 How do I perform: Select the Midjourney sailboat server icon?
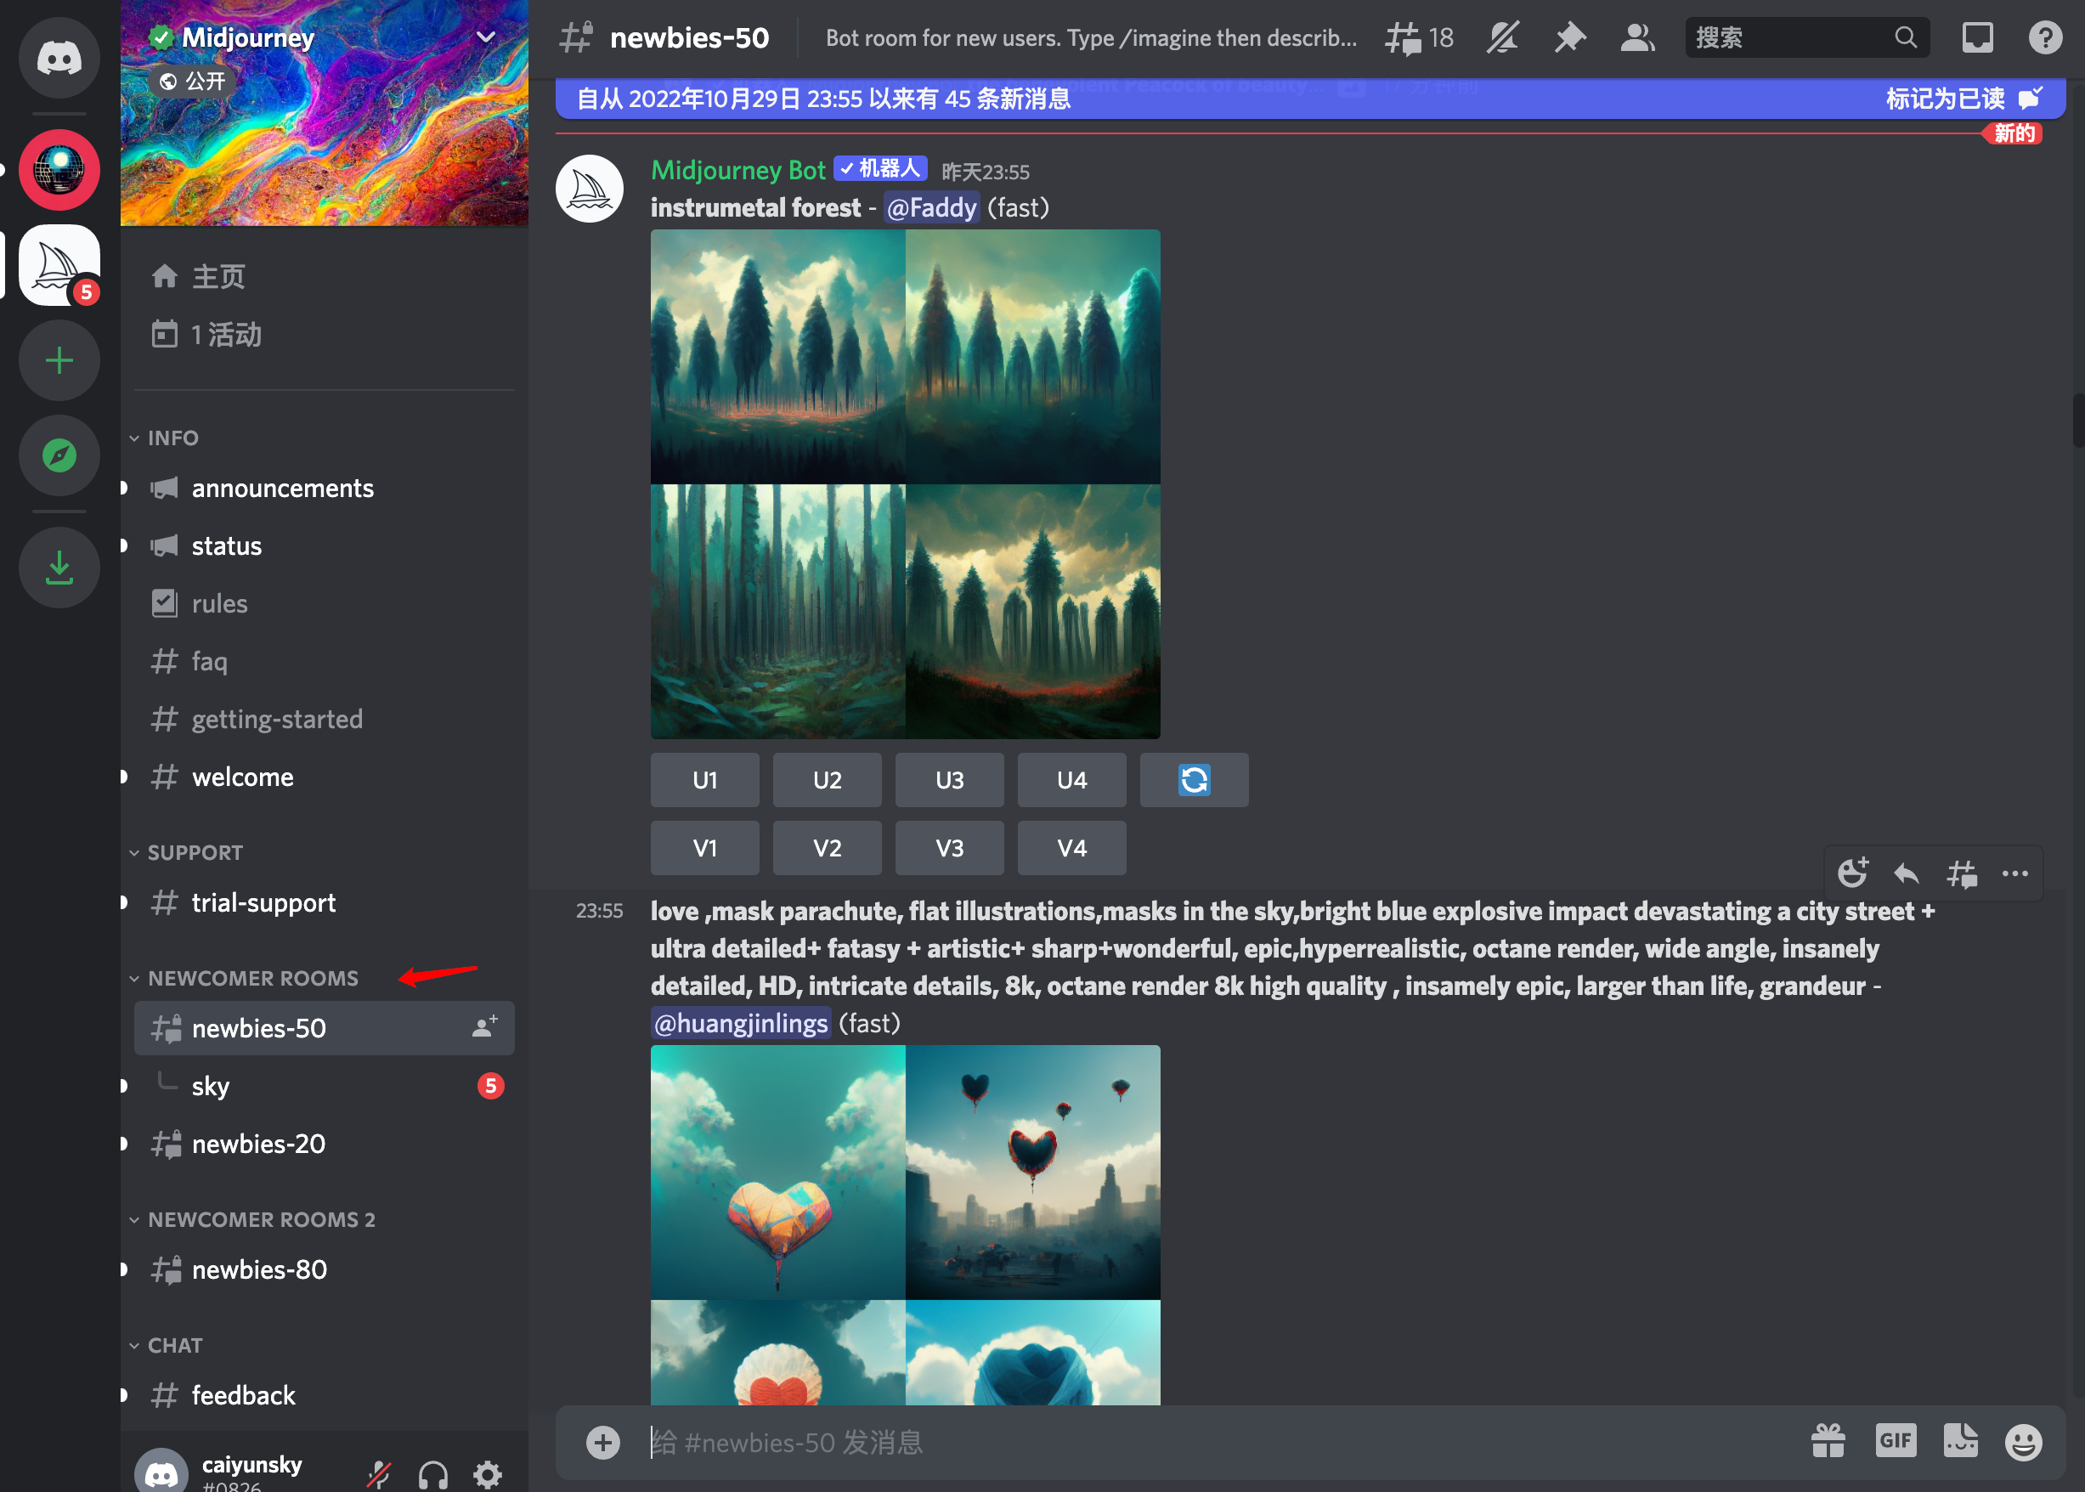[x=59, y=264]
